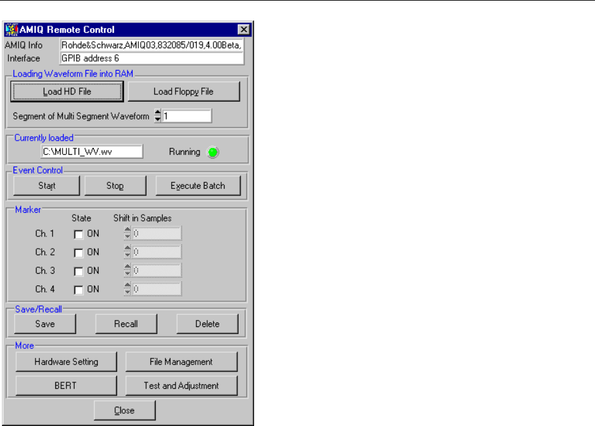
Task: Open Hardware Setting
Action: pyautogui.click(x=66, y=362)
